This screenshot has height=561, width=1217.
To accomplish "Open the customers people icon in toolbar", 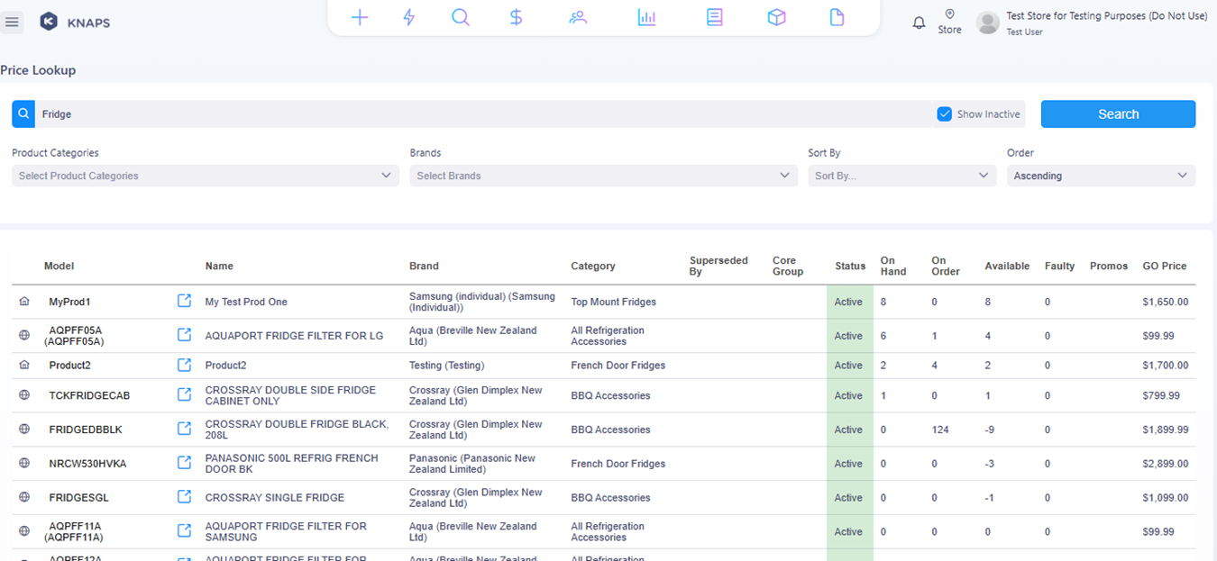I will point(578,17).
